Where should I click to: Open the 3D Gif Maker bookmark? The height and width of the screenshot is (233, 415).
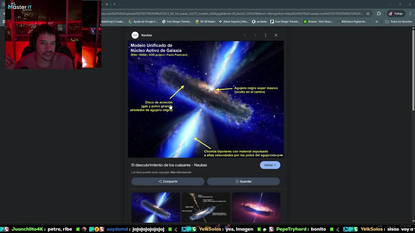point(205,22)
